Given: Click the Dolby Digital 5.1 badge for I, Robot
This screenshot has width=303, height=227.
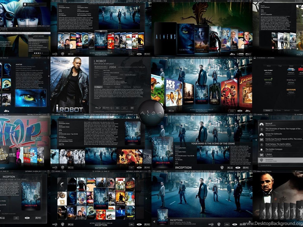Looking at the screenshot, I should coord(108,108).
